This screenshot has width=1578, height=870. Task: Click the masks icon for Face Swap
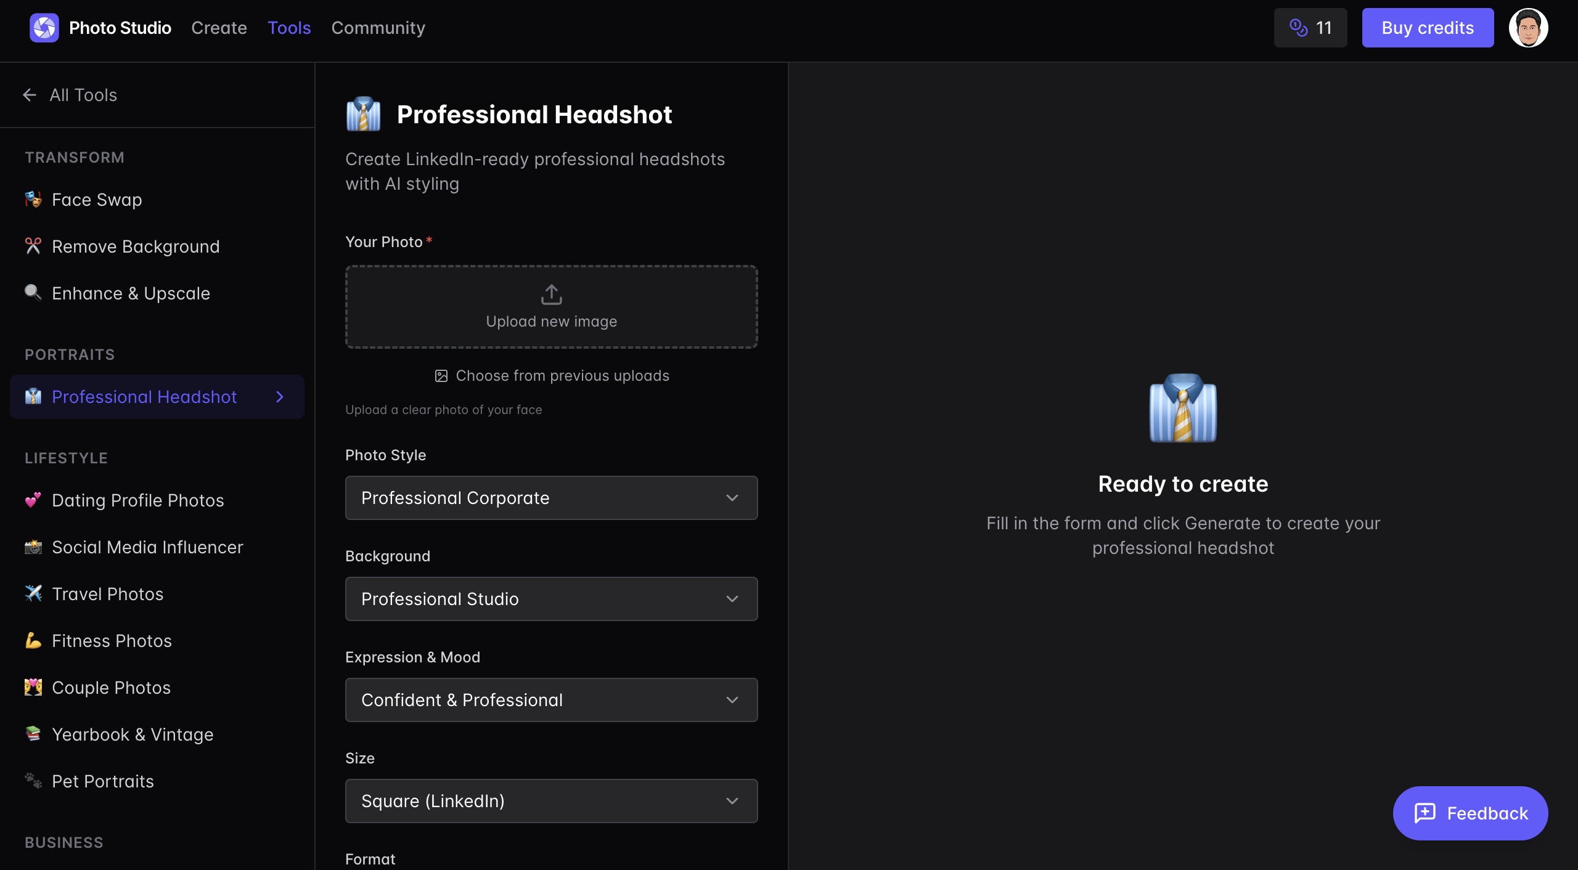point(33,199)
